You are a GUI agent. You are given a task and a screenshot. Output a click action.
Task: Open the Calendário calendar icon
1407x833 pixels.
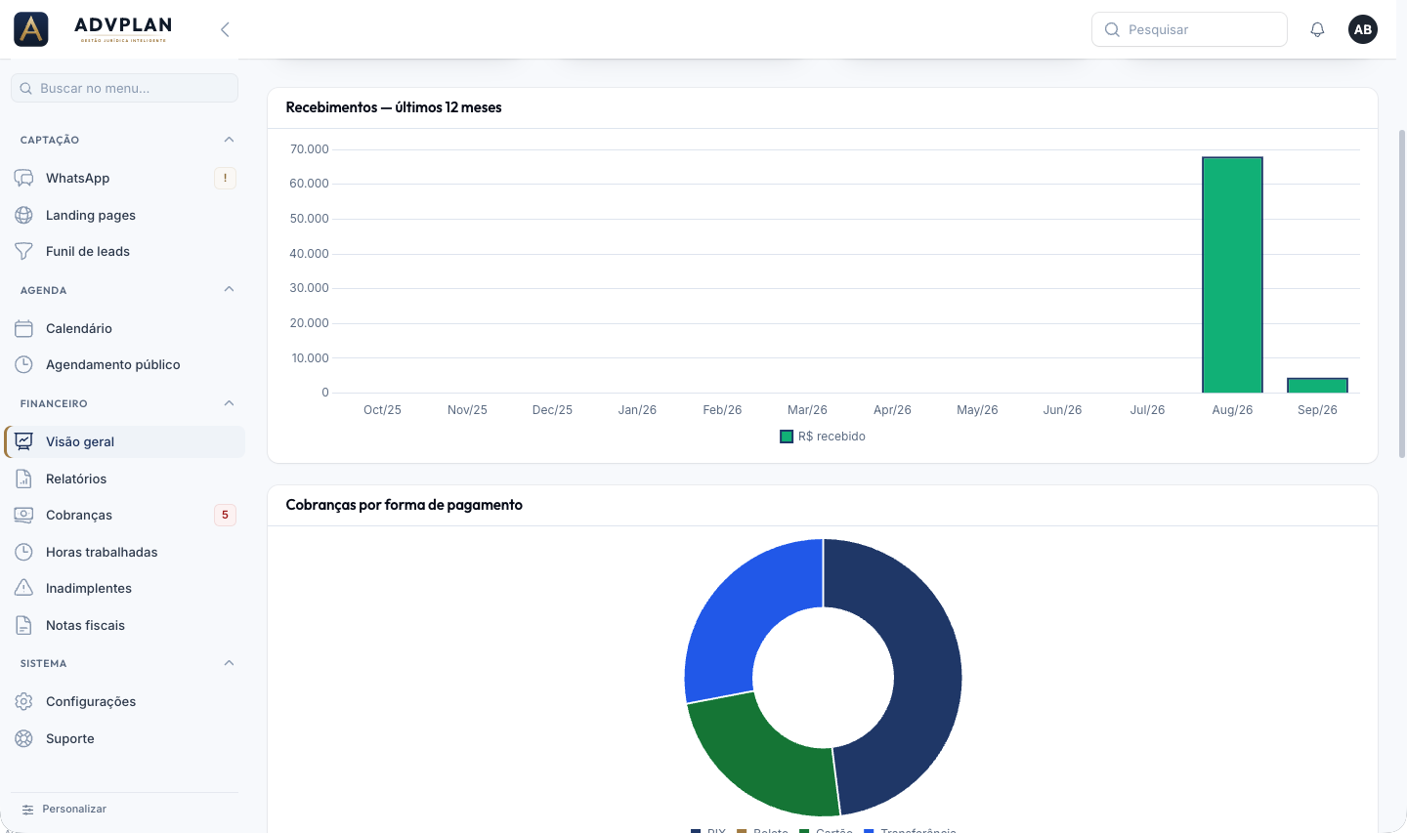[x=24, y=328]
